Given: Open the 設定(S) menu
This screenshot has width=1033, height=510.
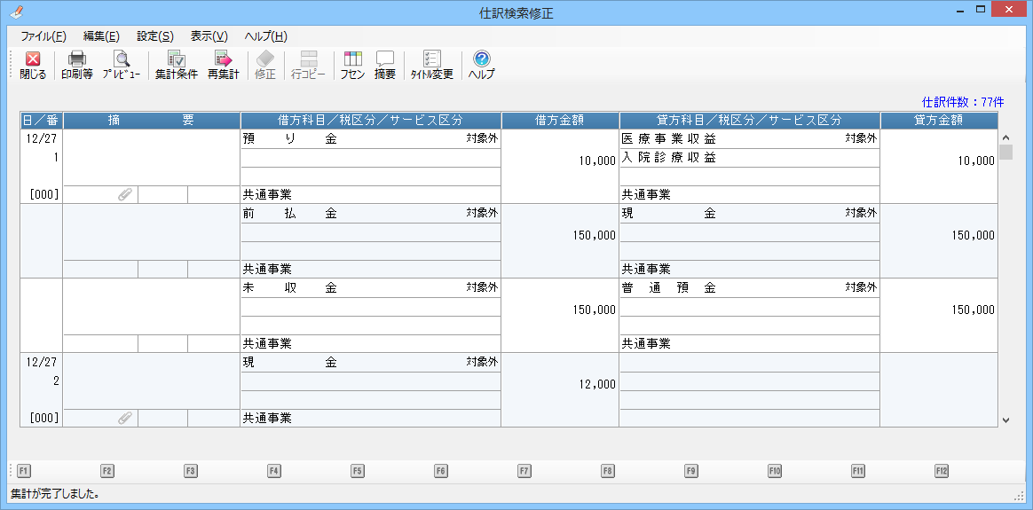Looking at the screenshot, I should point(154,36).
